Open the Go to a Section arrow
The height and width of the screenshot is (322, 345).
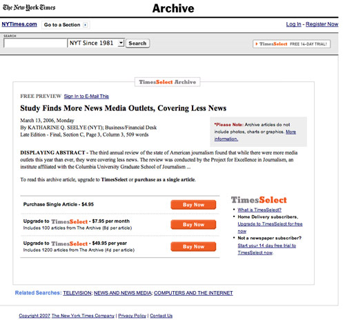tap(86, 25)
